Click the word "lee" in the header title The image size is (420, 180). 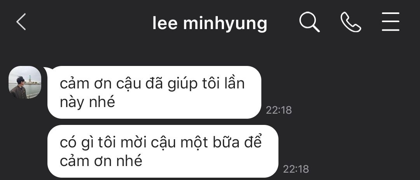coord(165,23)
